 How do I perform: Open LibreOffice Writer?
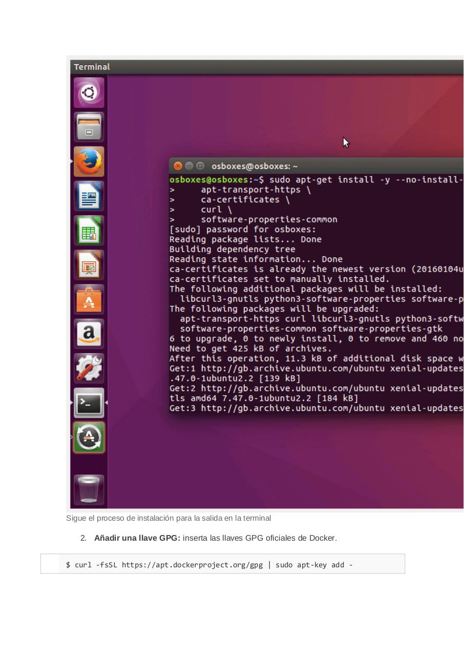click(89, 196)
